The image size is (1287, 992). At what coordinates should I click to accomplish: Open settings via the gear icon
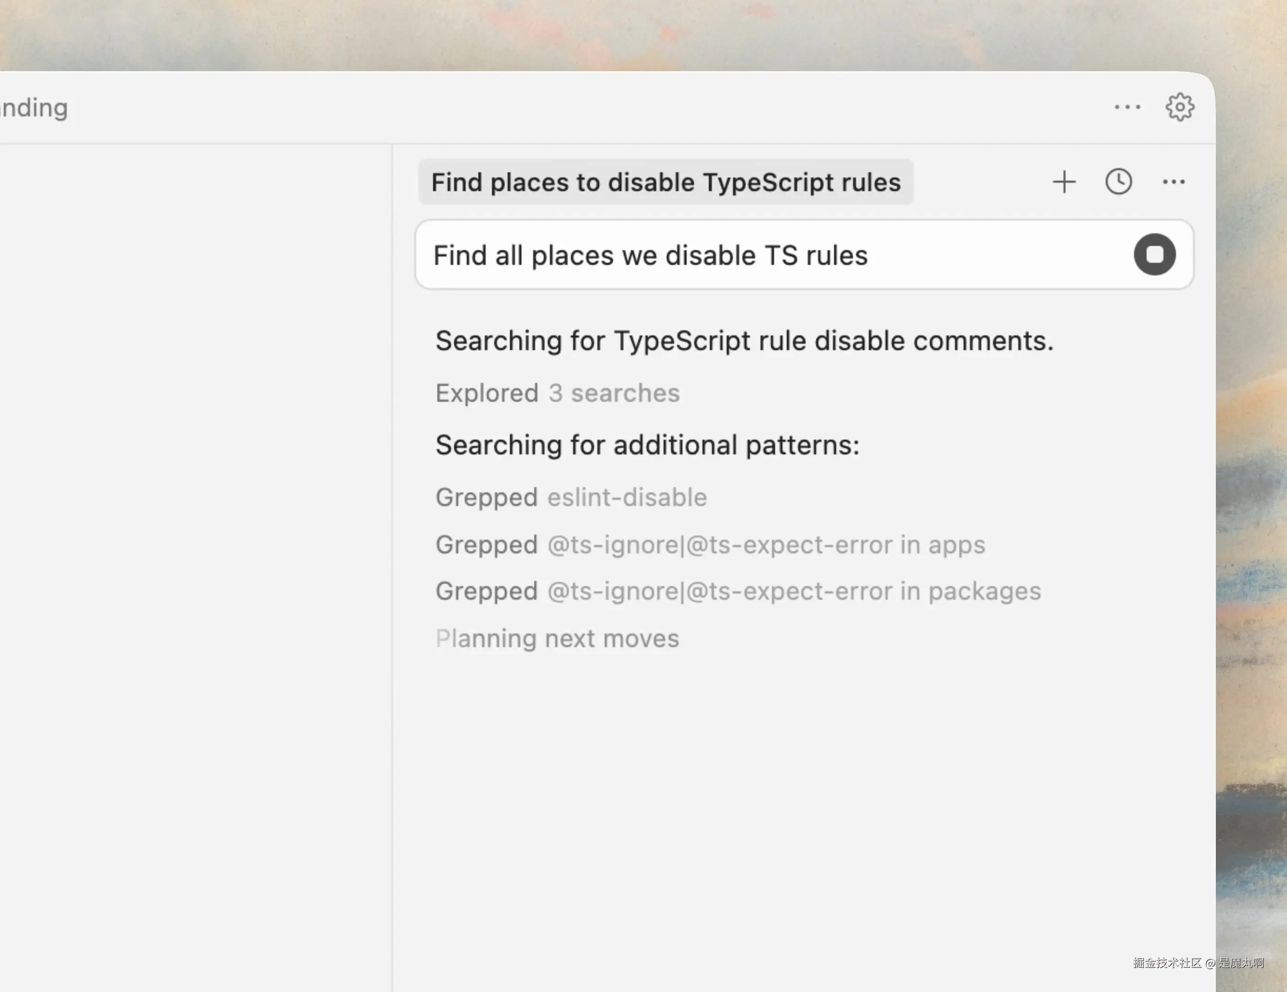(1180, 107)
